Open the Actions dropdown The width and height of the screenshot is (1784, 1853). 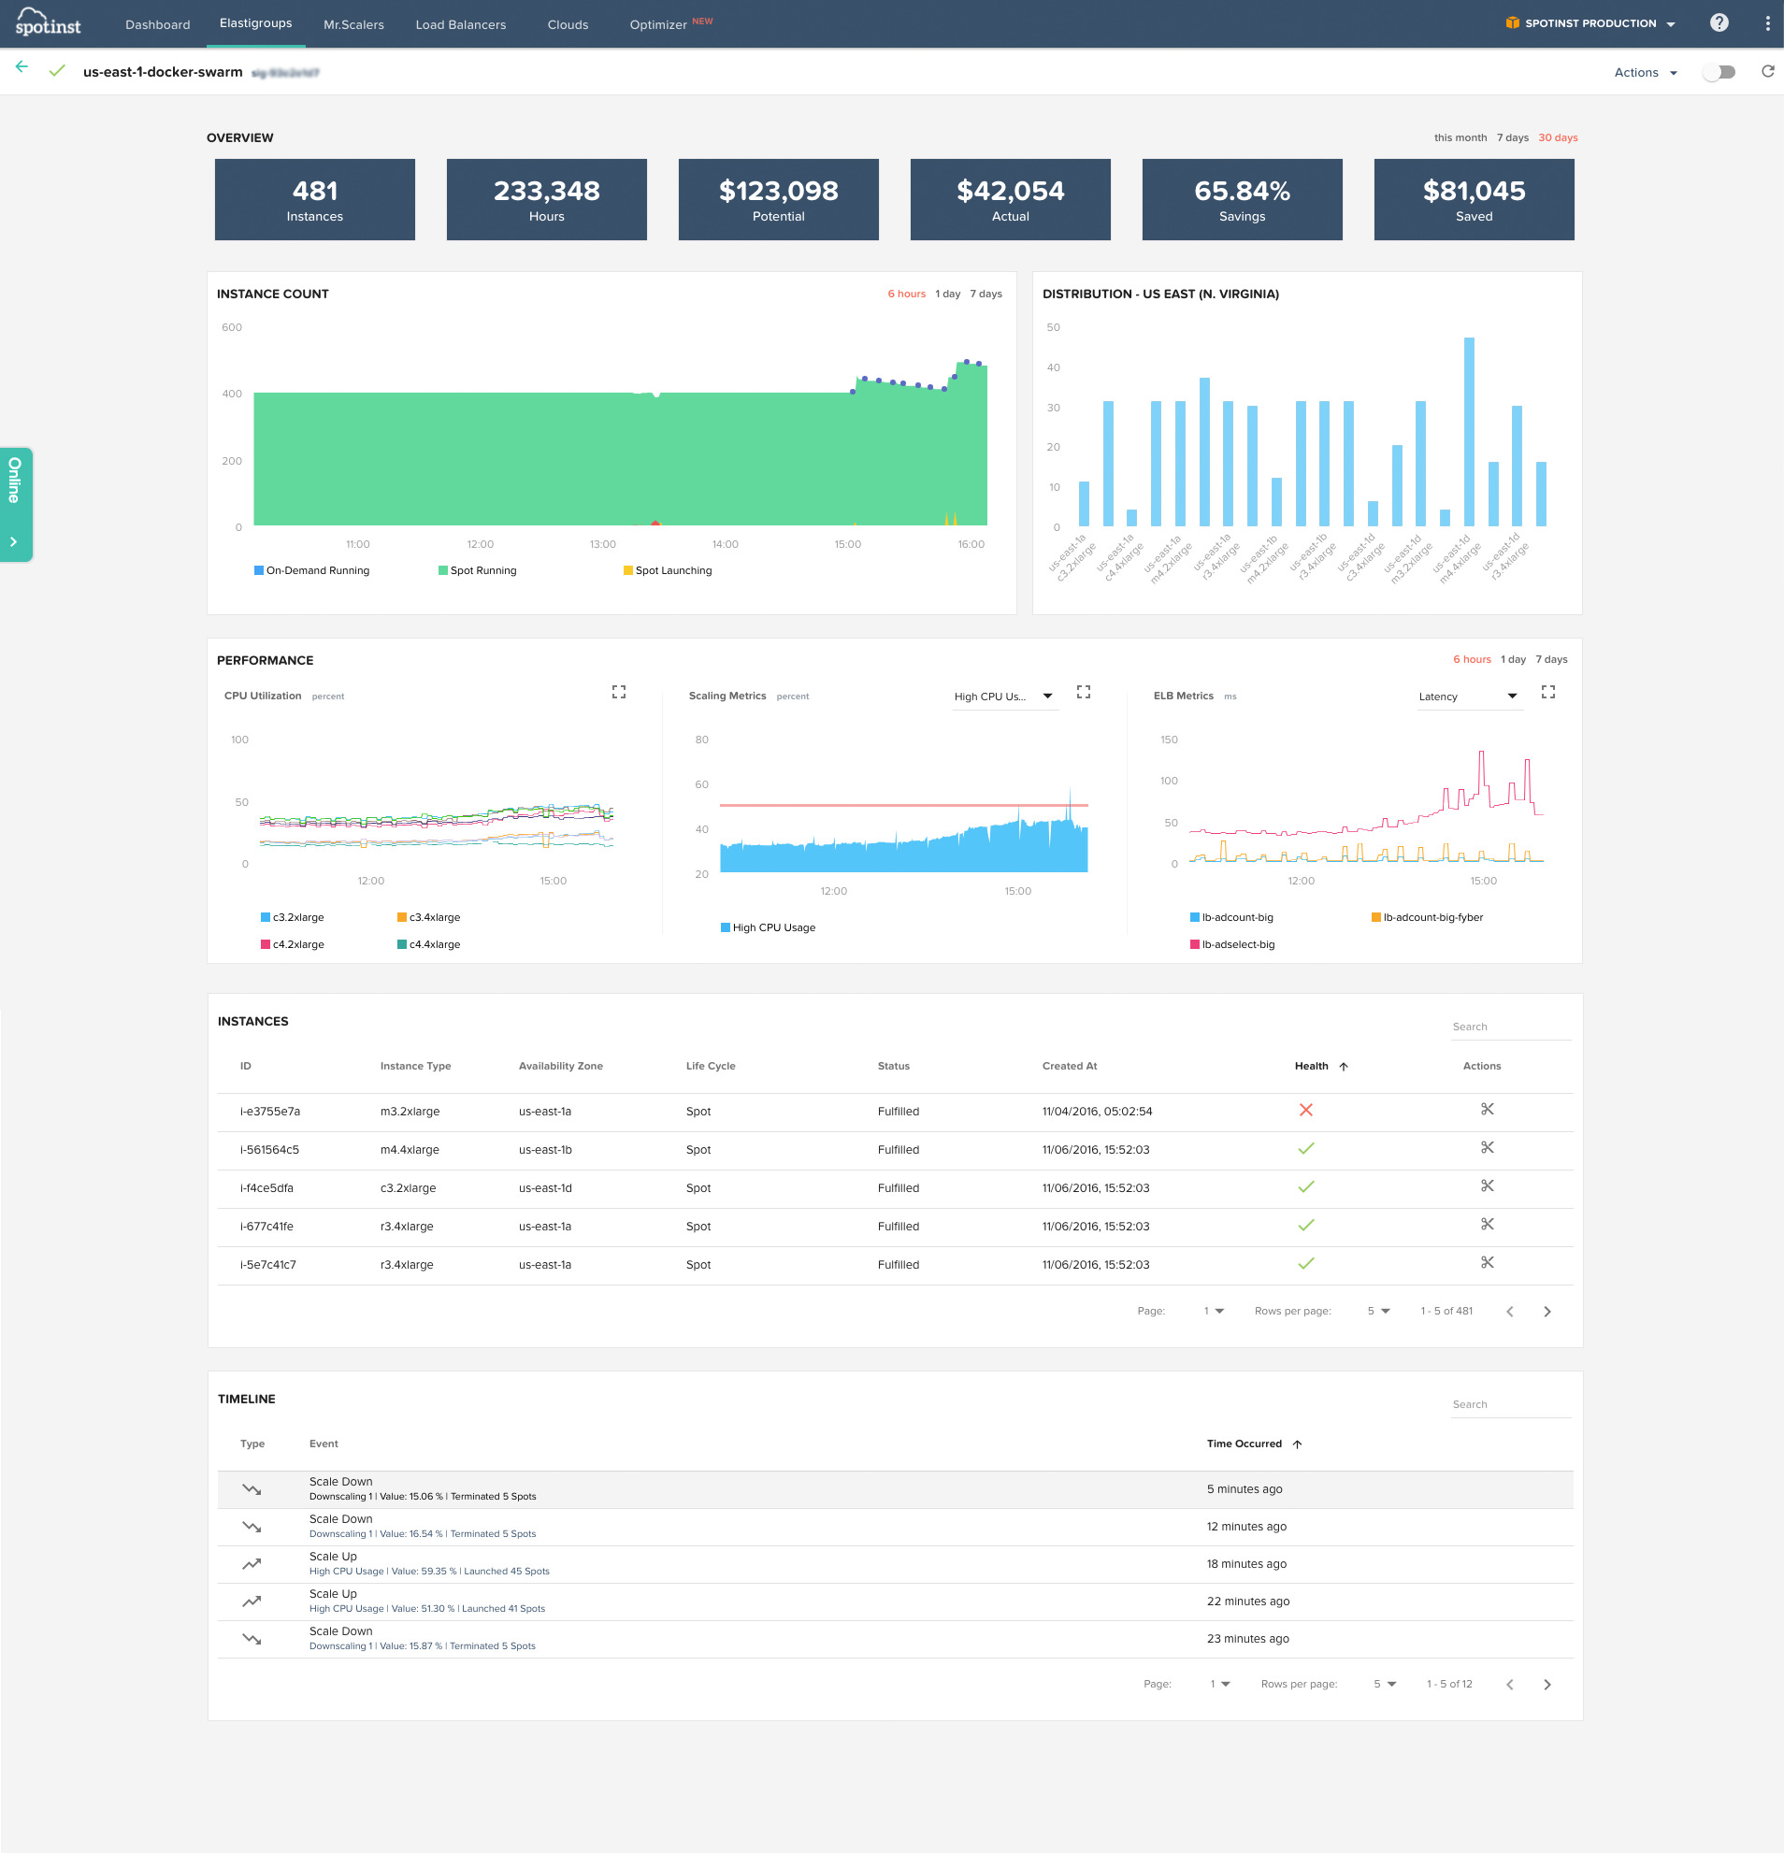pos(1645,73)
